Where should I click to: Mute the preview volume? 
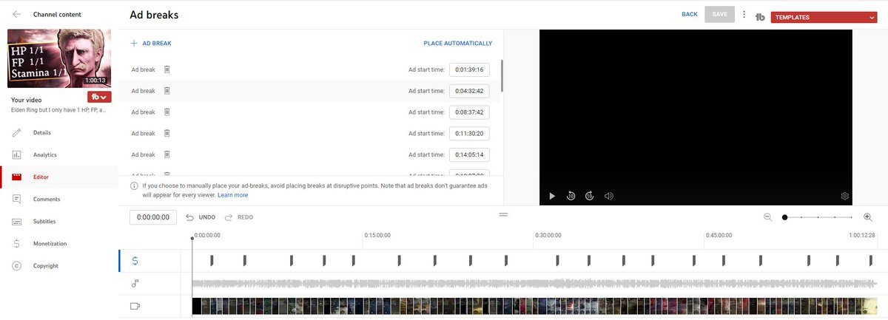[609, 196]
